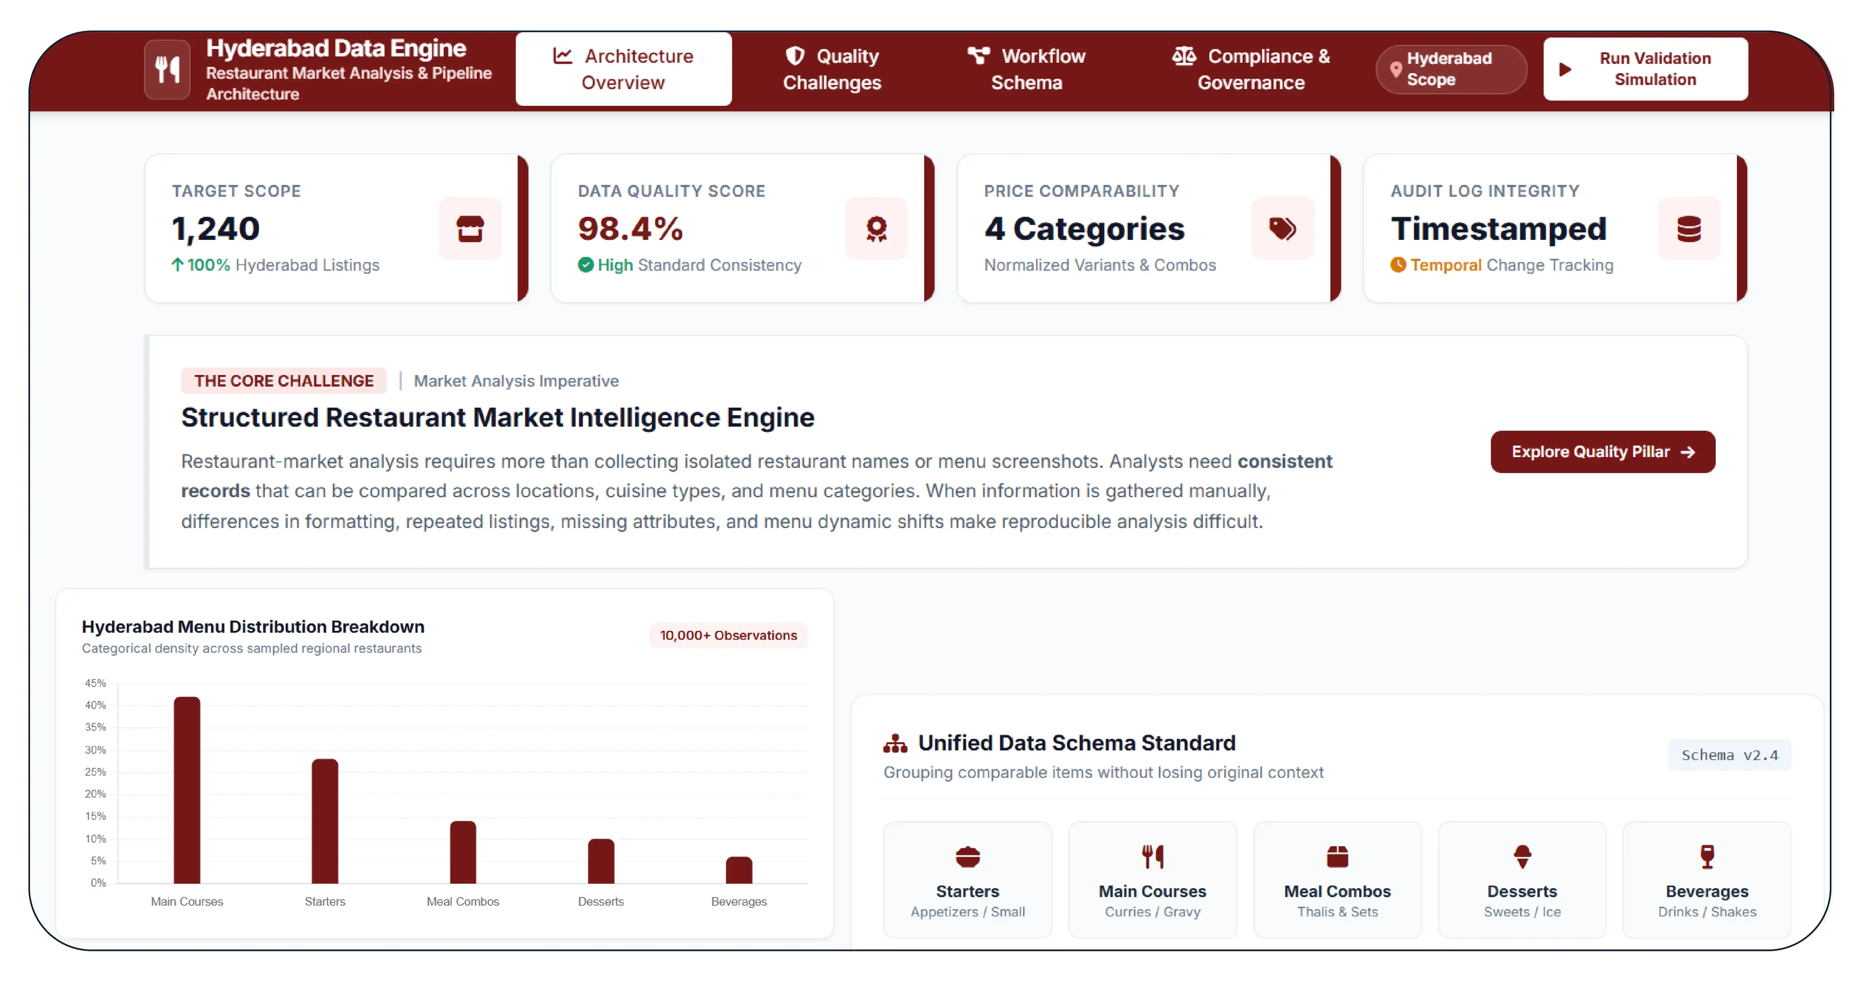Select the Starters schema category card
Screen dimensions: 1864x981
click(x=967, y=879)
